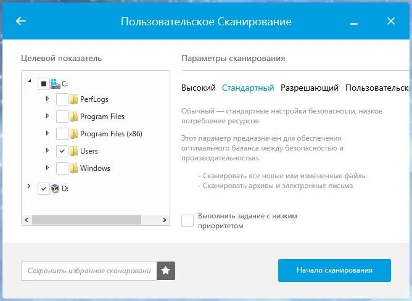Uncheck the Users folder checkbox

(62, 151)
